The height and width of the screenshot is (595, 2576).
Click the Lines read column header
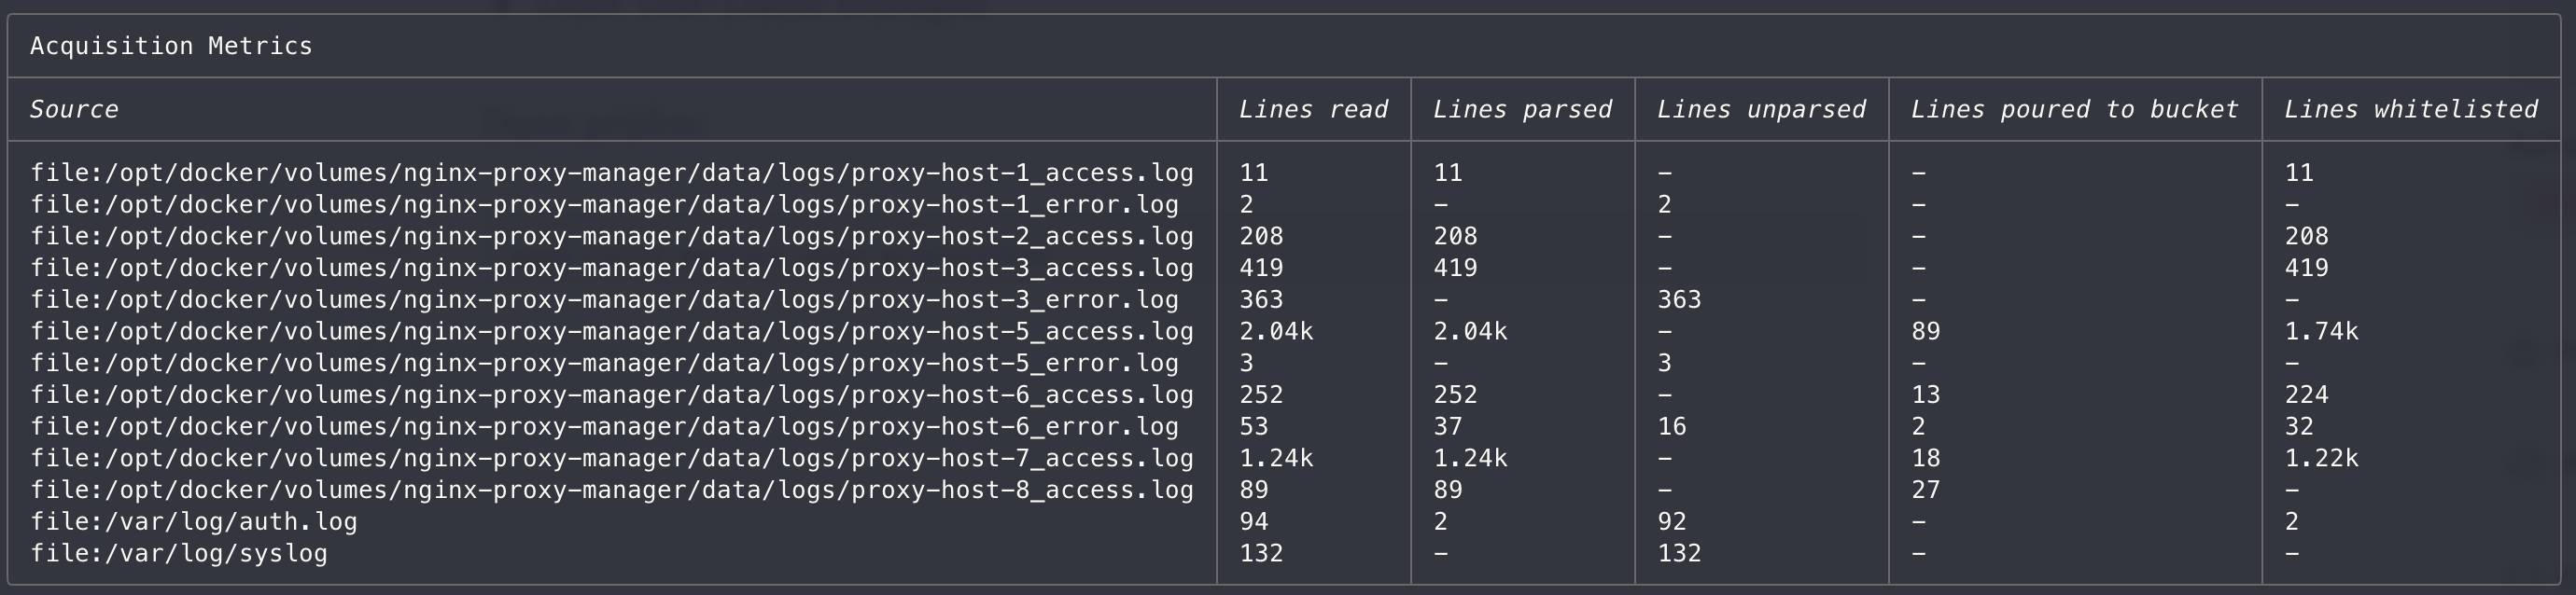(x=1312, y=110)
